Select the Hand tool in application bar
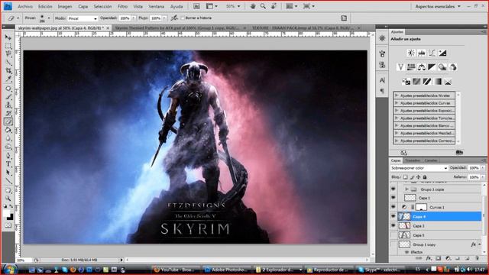The width and height of the screenshot is (489, 275). click(253, 6)
